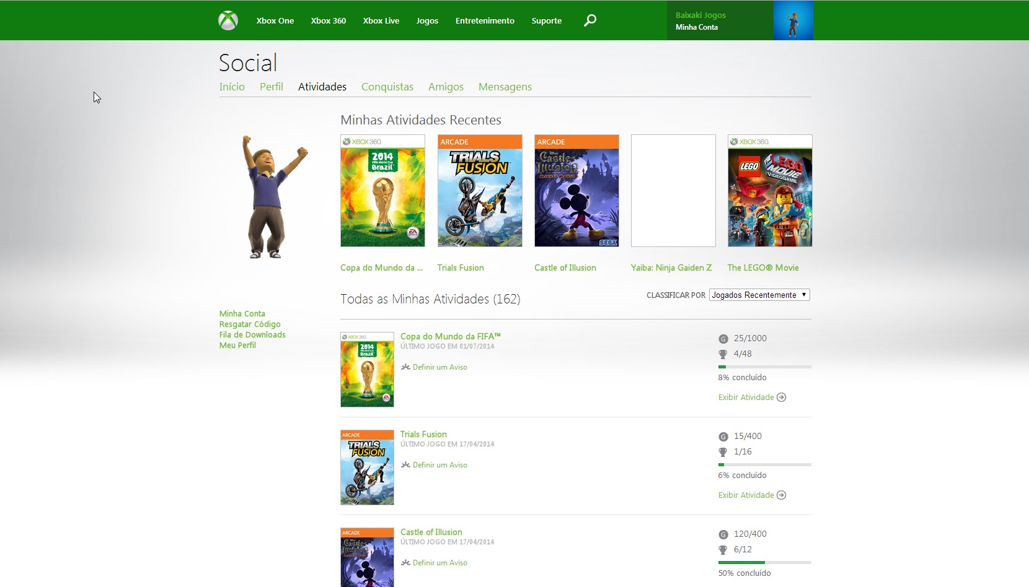Click the Xbox logo icon

point(228,20)
